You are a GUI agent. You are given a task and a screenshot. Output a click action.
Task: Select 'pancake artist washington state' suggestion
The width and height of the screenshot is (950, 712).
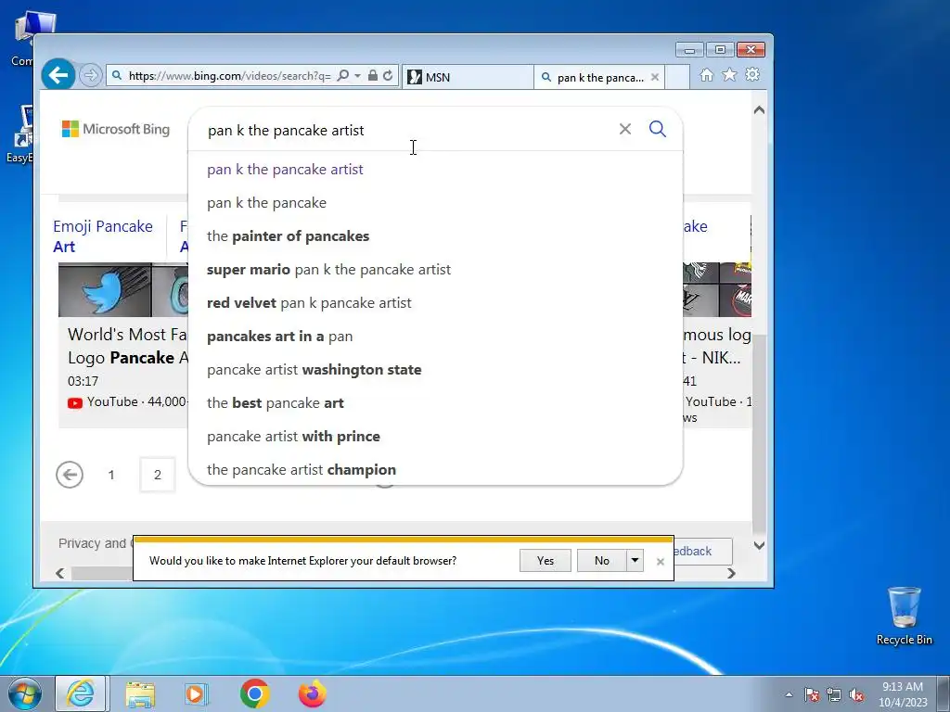pos(435,369)
